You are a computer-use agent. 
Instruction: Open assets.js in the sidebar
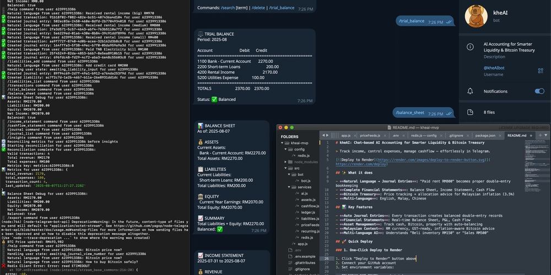coord(308,199)
